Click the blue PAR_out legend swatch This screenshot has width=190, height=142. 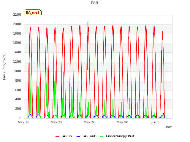(x=78, y=137)
